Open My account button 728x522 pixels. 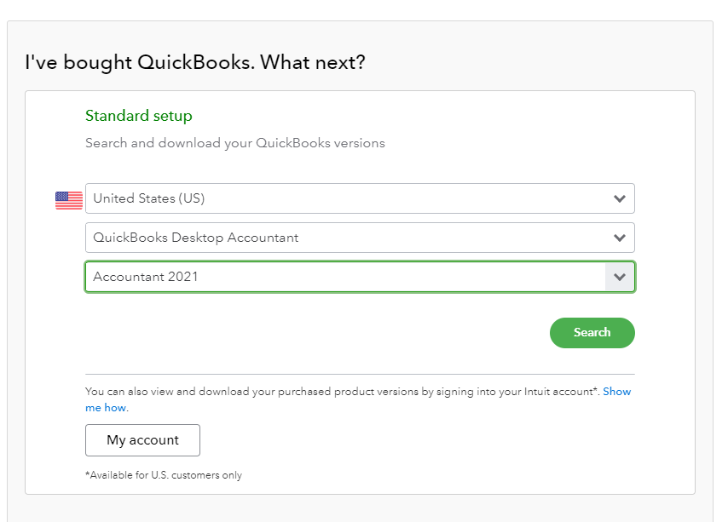142,440
